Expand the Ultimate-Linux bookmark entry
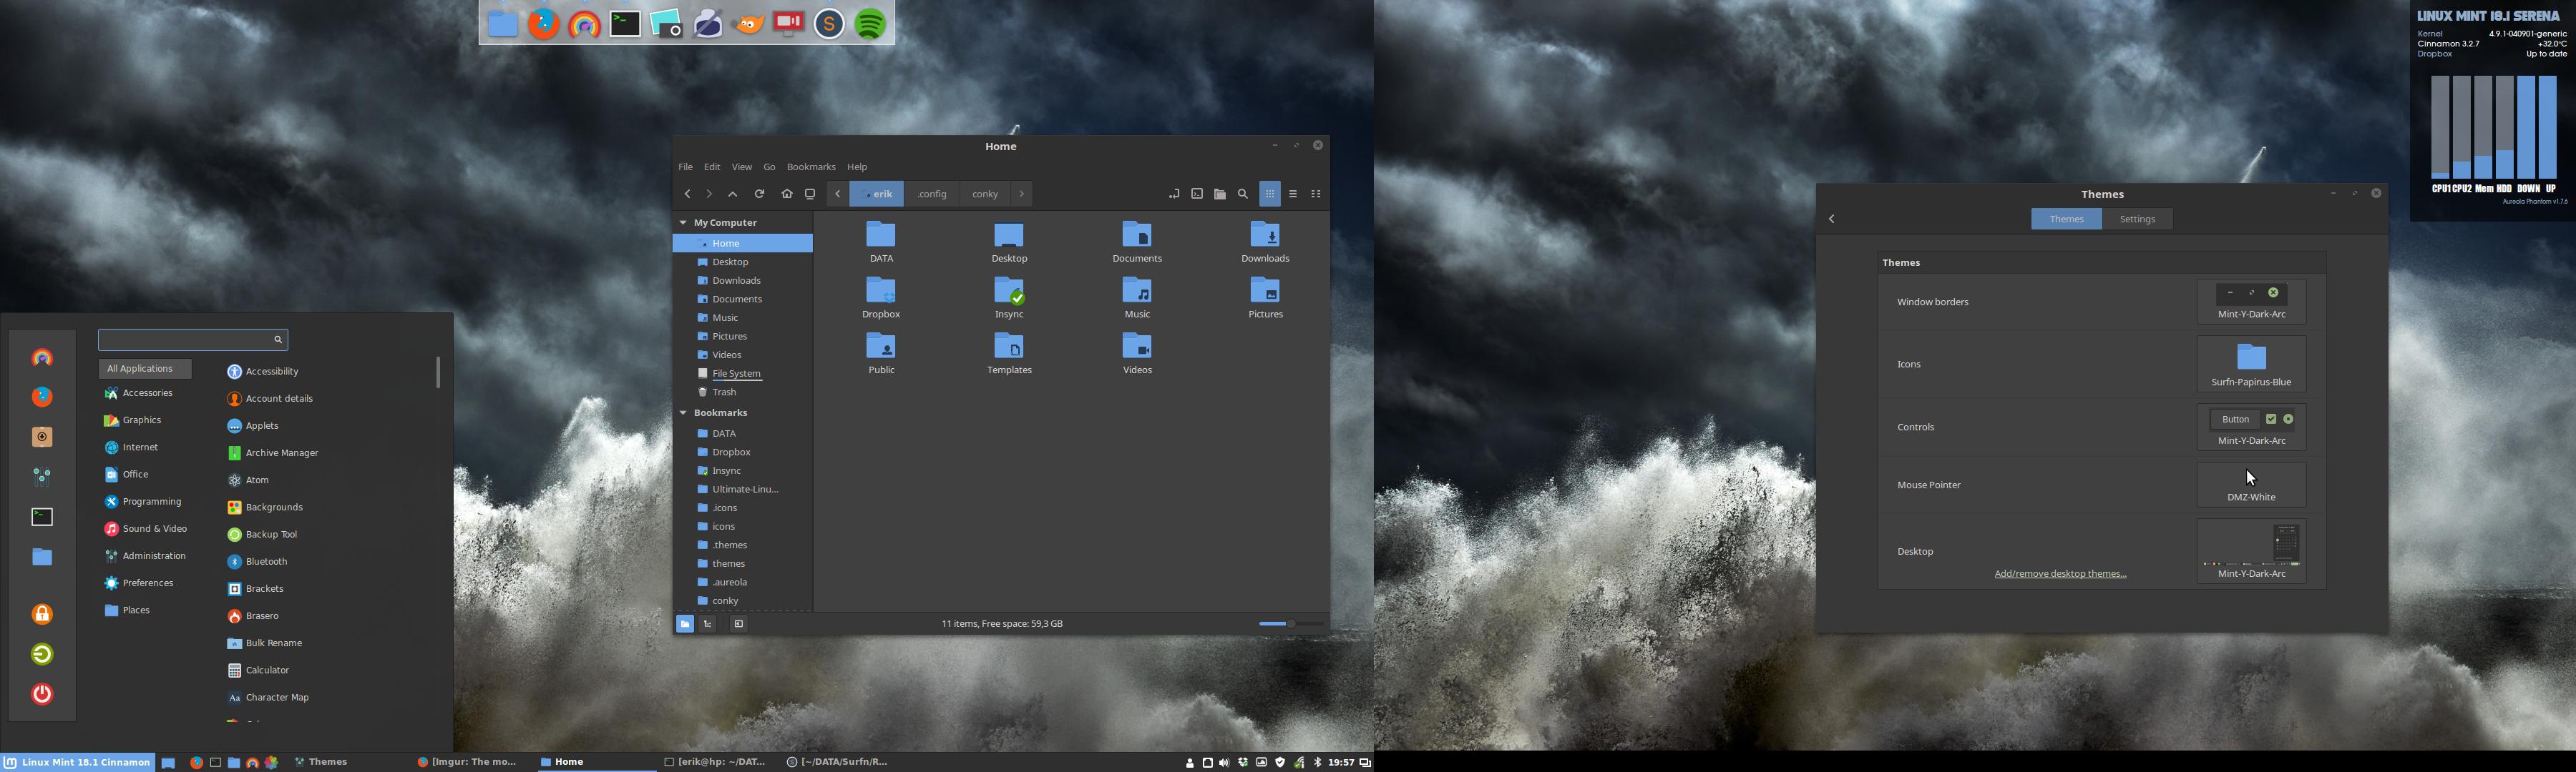 click(x=744, y=488)
